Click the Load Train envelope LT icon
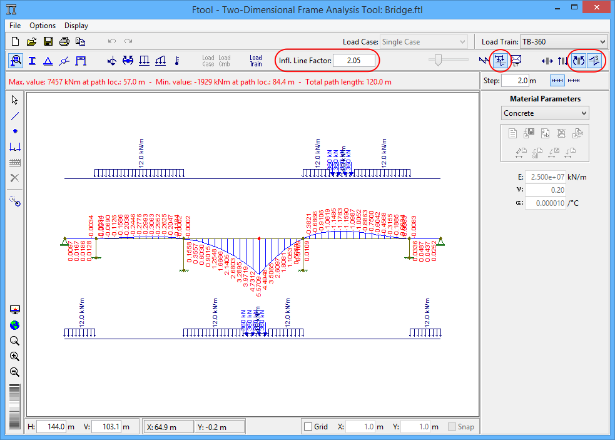Screen dimensions: 615x440 point(517,61)
